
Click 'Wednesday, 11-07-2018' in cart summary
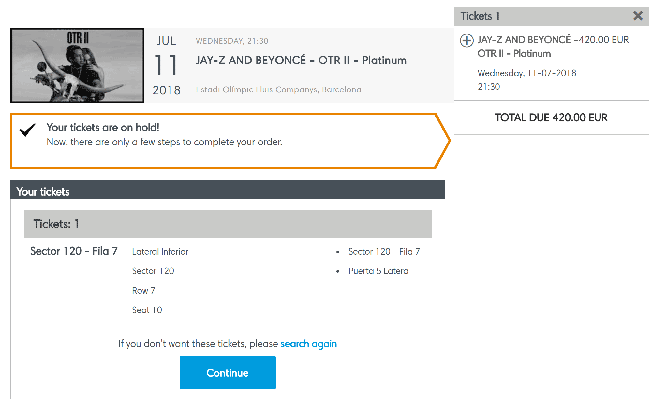pos(527,73)
